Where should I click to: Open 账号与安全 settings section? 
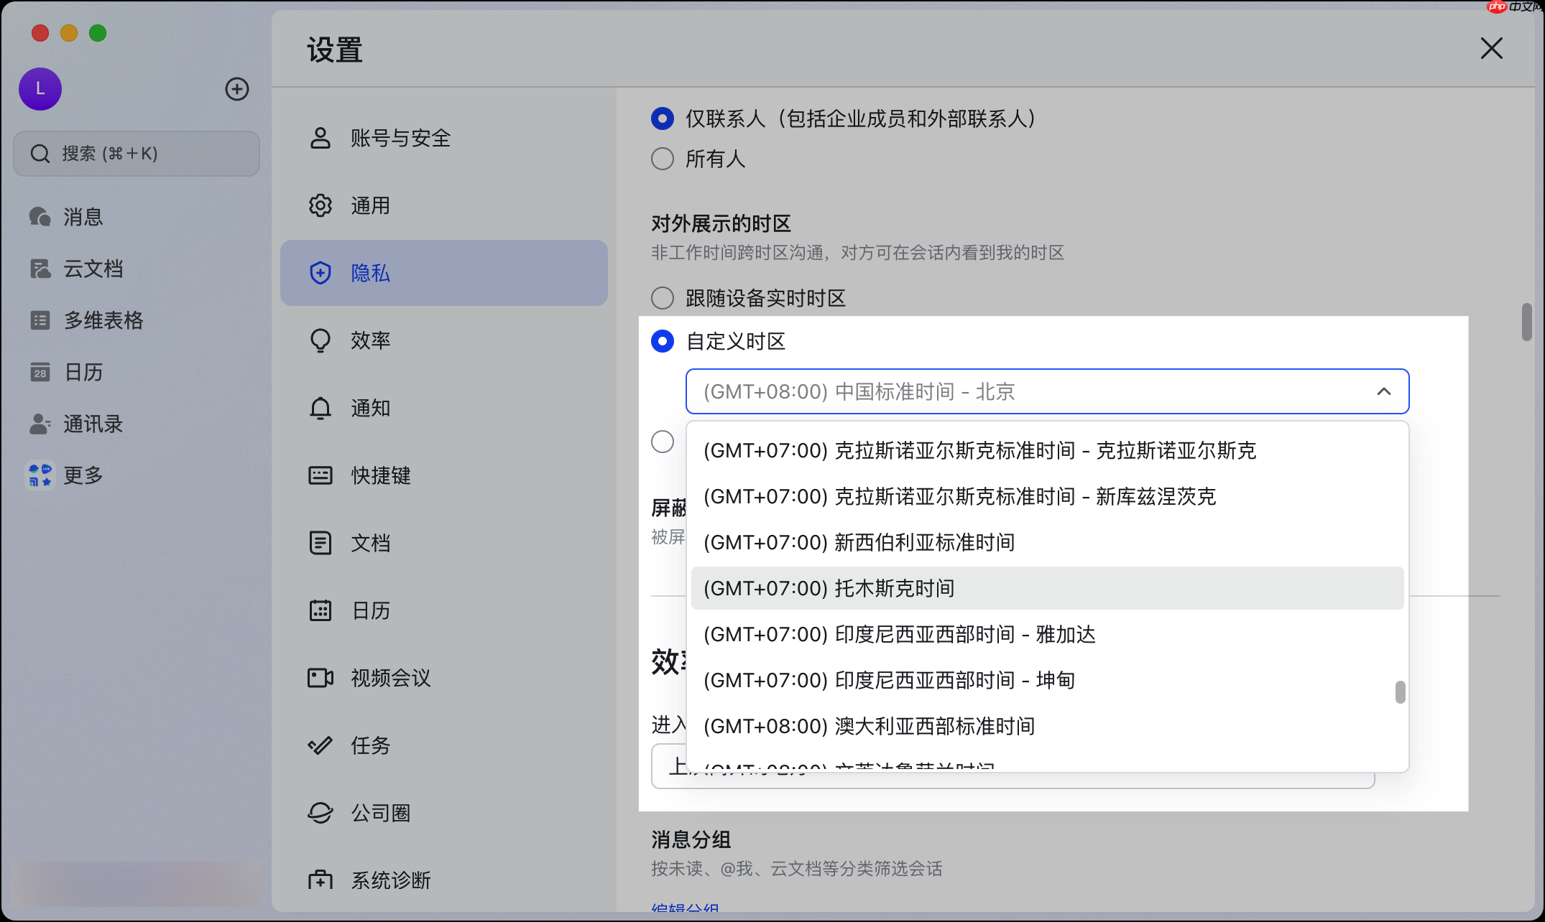coord(444,138)
